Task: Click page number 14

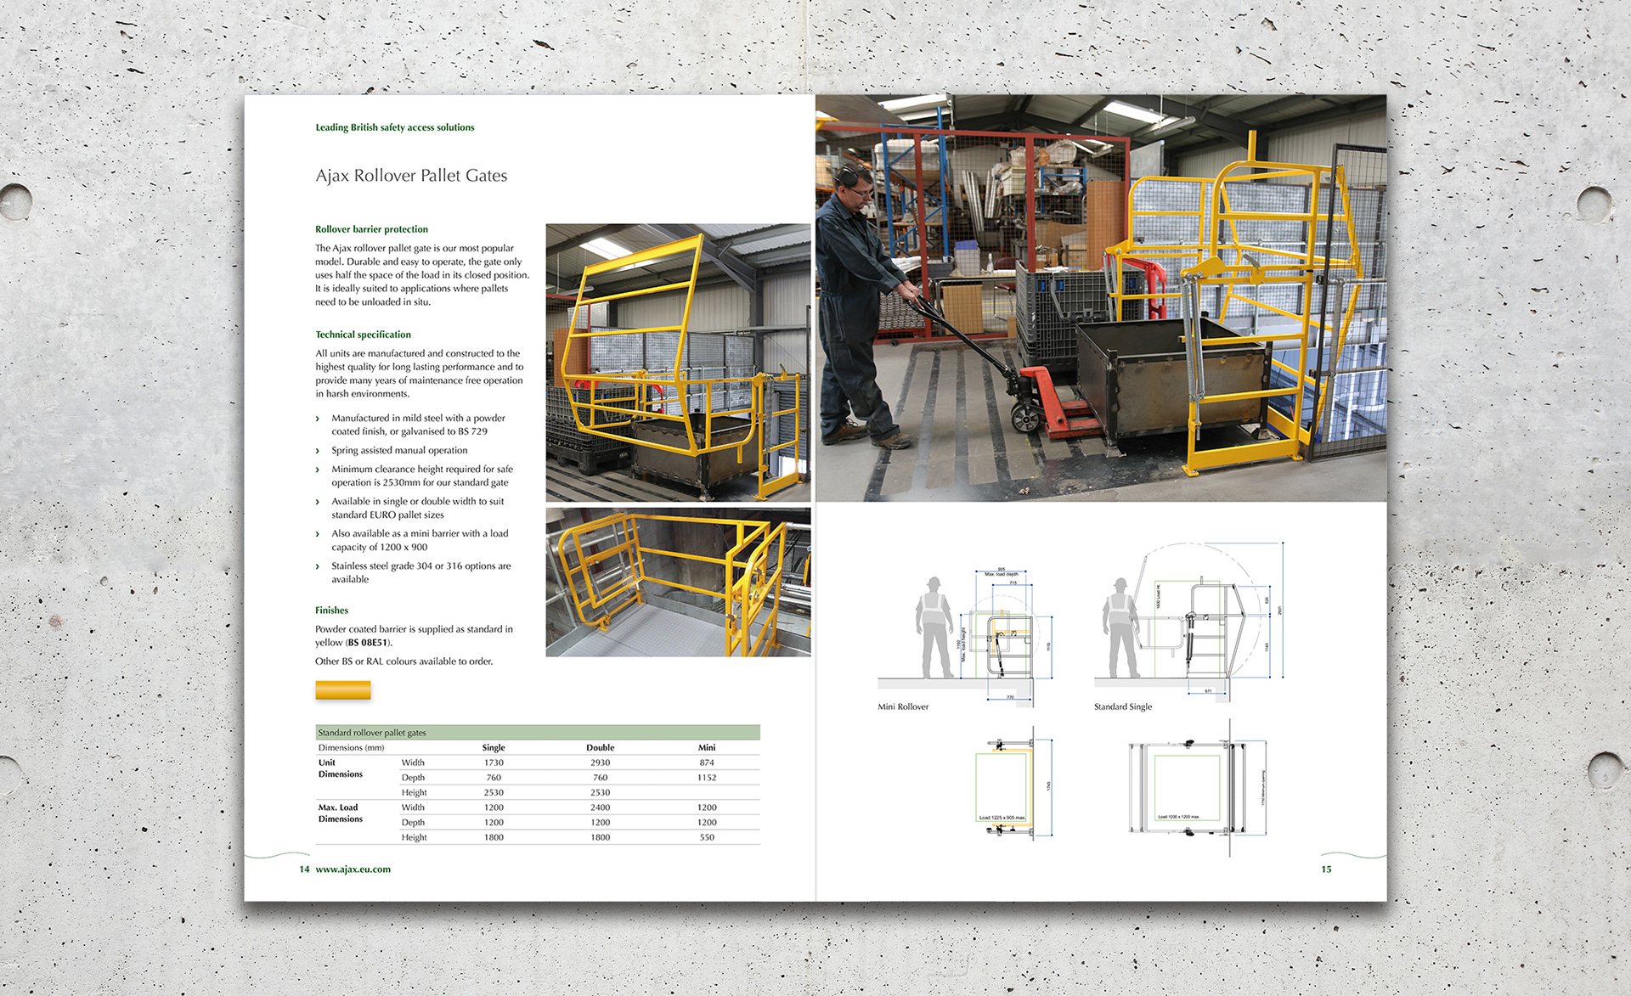Action: click(304, 869)
